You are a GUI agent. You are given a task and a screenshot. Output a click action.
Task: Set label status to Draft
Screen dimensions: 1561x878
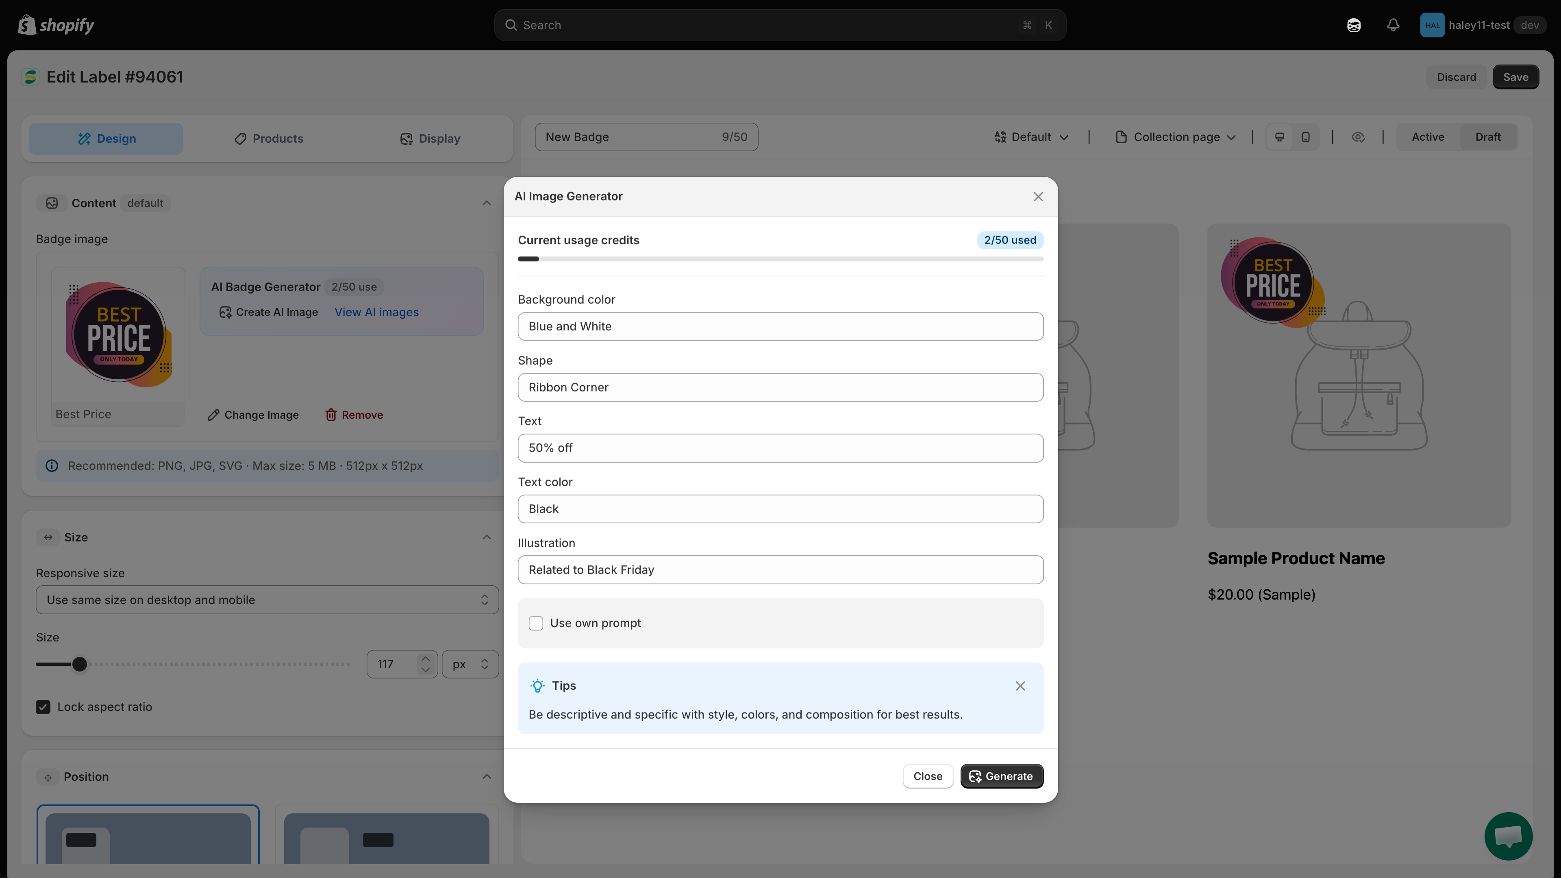(1488, 137)
